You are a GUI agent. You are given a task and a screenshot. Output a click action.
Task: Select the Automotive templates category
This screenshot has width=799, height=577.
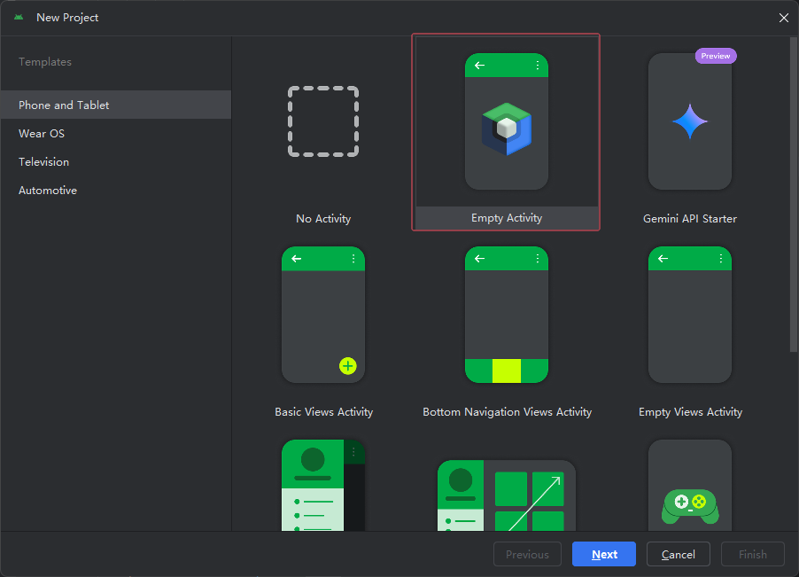tap(48, 190)
